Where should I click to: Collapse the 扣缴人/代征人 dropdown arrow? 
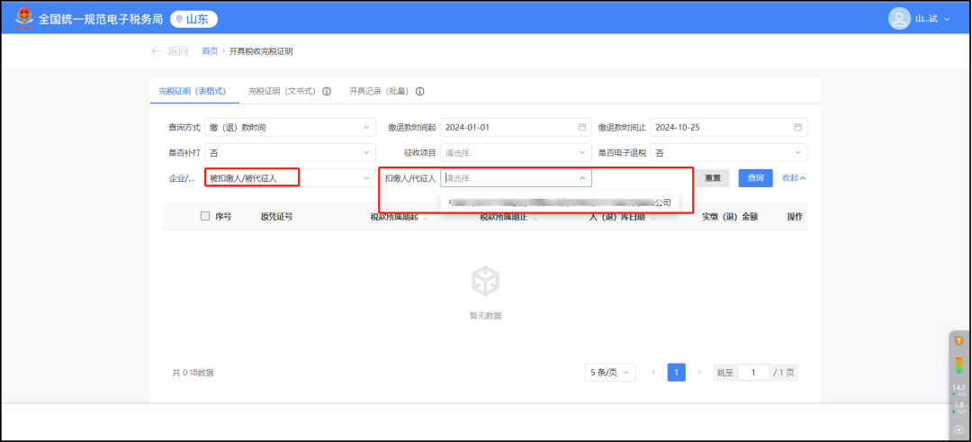pos(581,178)
